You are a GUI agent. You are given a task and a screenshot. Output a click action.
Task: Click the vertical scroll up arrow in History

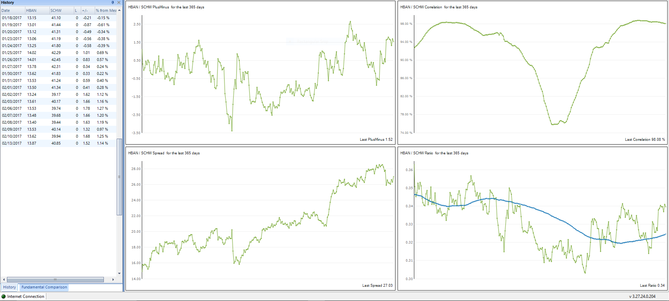pos(120,10)
